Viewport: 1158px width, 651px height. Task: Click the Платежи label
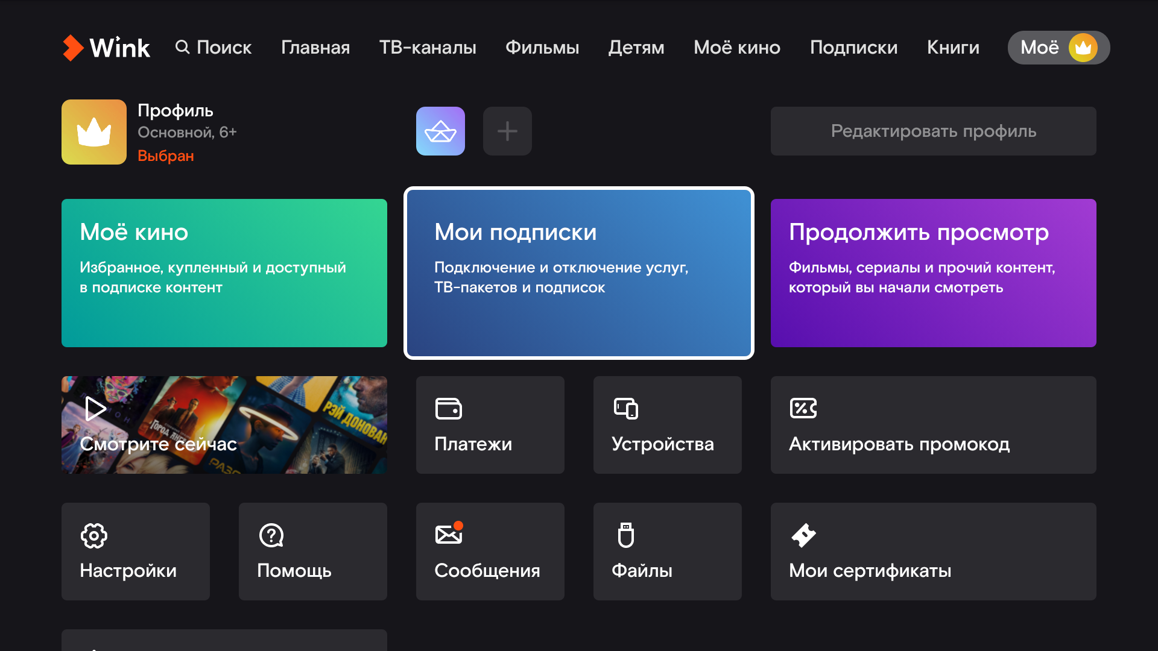(473, 444)
